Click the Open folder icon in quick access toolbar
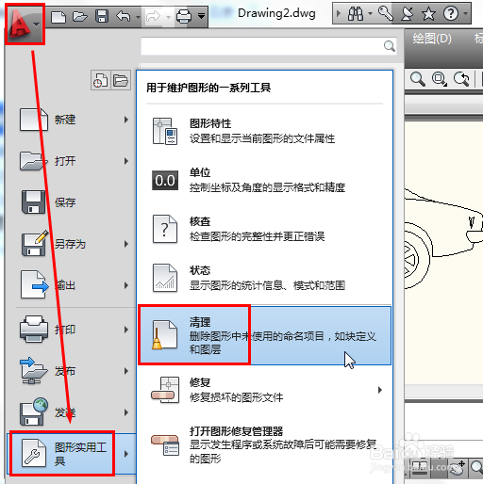The image size is (483, 484). [80, 16]
